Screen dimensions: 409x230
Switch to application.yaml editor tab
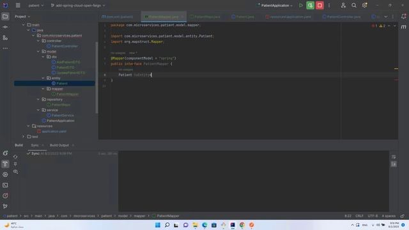click(288, 17)
